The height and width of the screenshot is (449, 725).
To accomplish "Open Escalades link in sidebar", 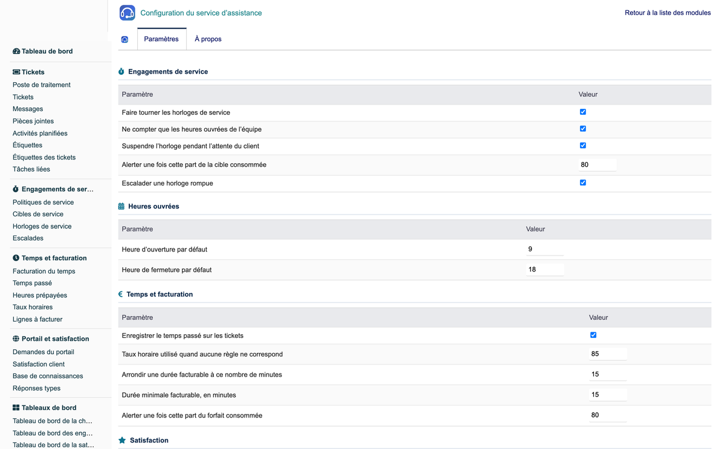I will click(28, 239).
